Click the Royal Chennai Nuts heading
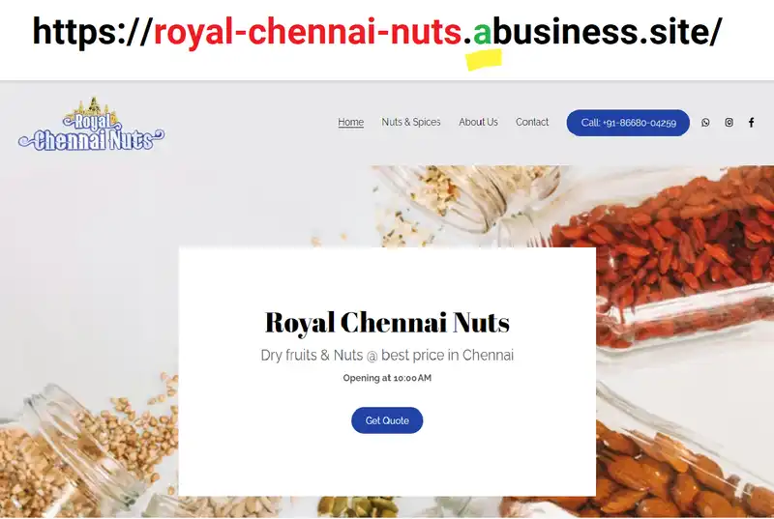This screenshot has width=774, height=519. pos(387,323)
